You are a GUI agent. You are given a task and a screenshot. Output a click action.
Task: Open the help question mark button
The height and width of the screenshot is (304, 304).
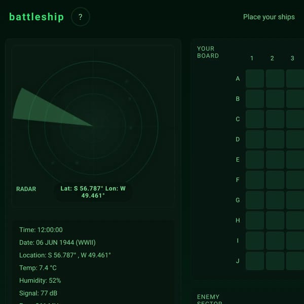tap(81, 17)
